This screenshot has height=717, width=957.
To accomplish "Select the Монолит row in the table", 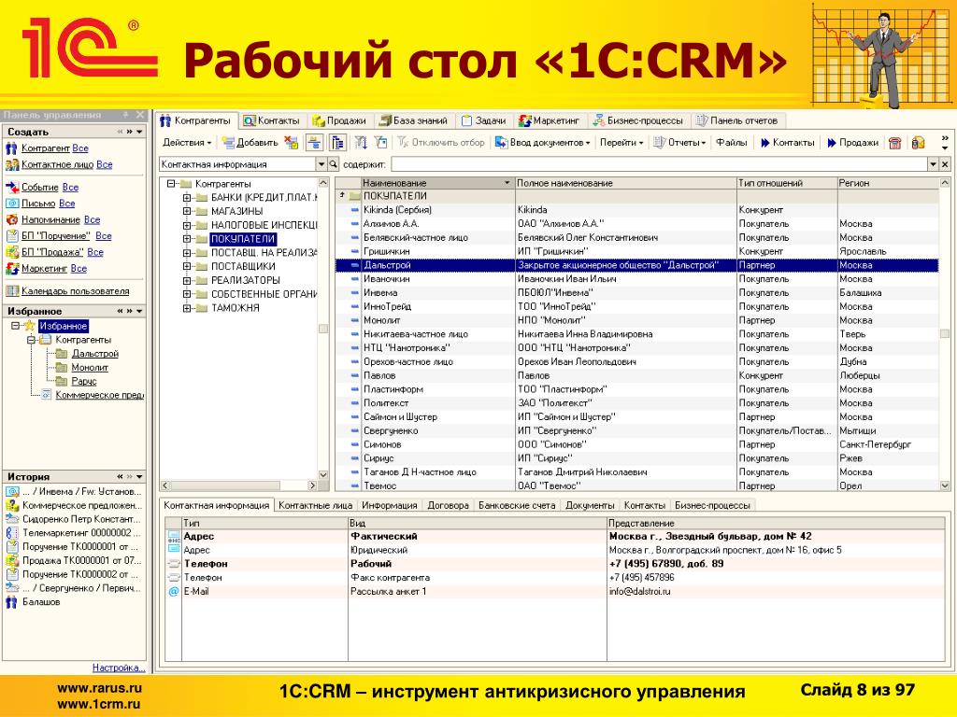I will (x=636, y=320).
